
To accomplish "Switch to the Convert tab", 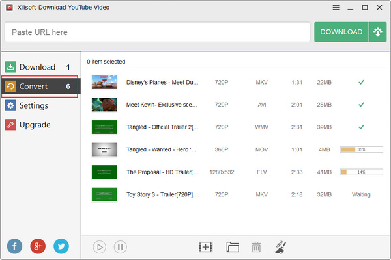I will 40,86.
